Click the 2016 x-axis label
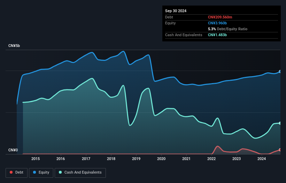The image size is (286, 183). click(x=61, y=159)
